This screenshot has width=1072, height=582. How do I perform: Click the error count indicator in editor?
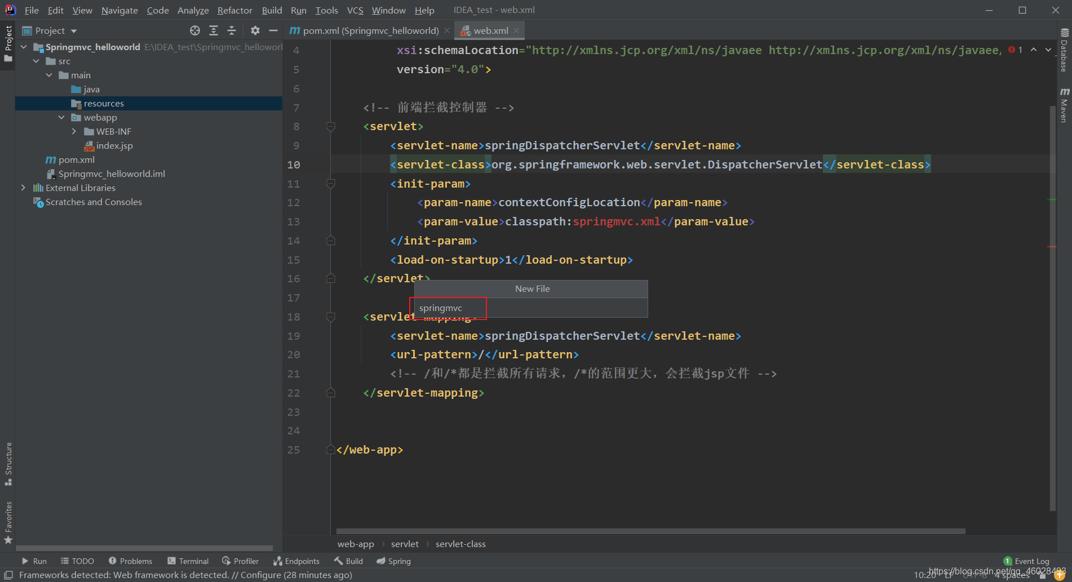[x=1015, y=50]
